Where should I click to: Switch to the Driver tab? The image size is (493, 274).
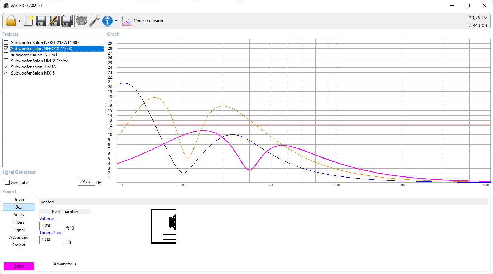tap(19, 200)
